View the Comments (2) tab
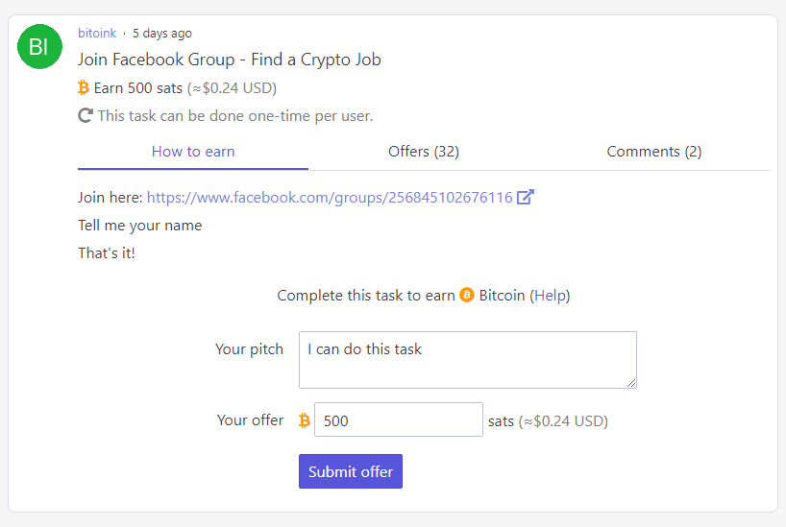Screen dimensions: 786x527 [654, 152]
